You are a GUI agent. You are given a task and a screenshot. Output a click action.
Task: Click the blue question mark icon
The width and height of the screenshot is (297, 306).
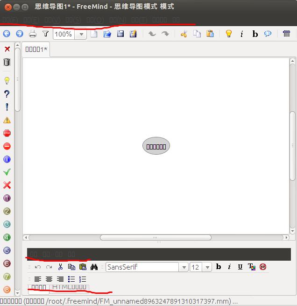pos(7,94)
